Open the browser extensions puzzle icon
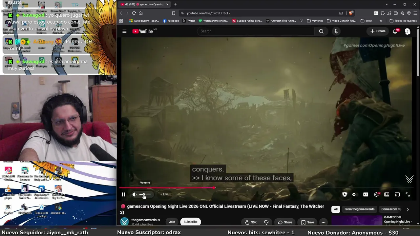This screenshot has height=236, width=420. (383, 13)
